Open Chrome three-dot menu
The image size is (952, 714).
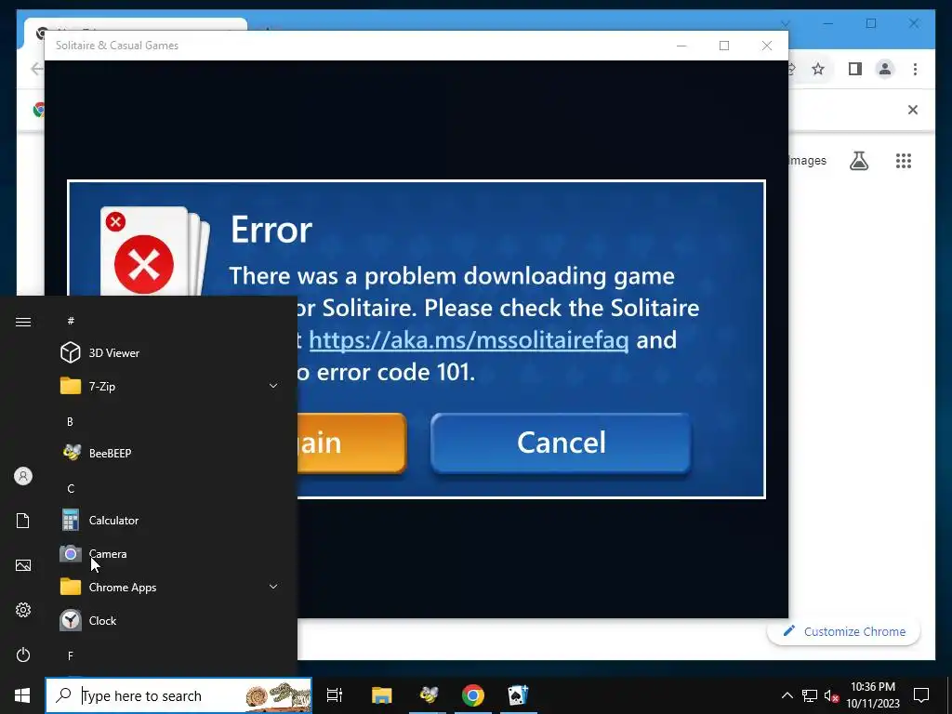(x=915, y=69)
